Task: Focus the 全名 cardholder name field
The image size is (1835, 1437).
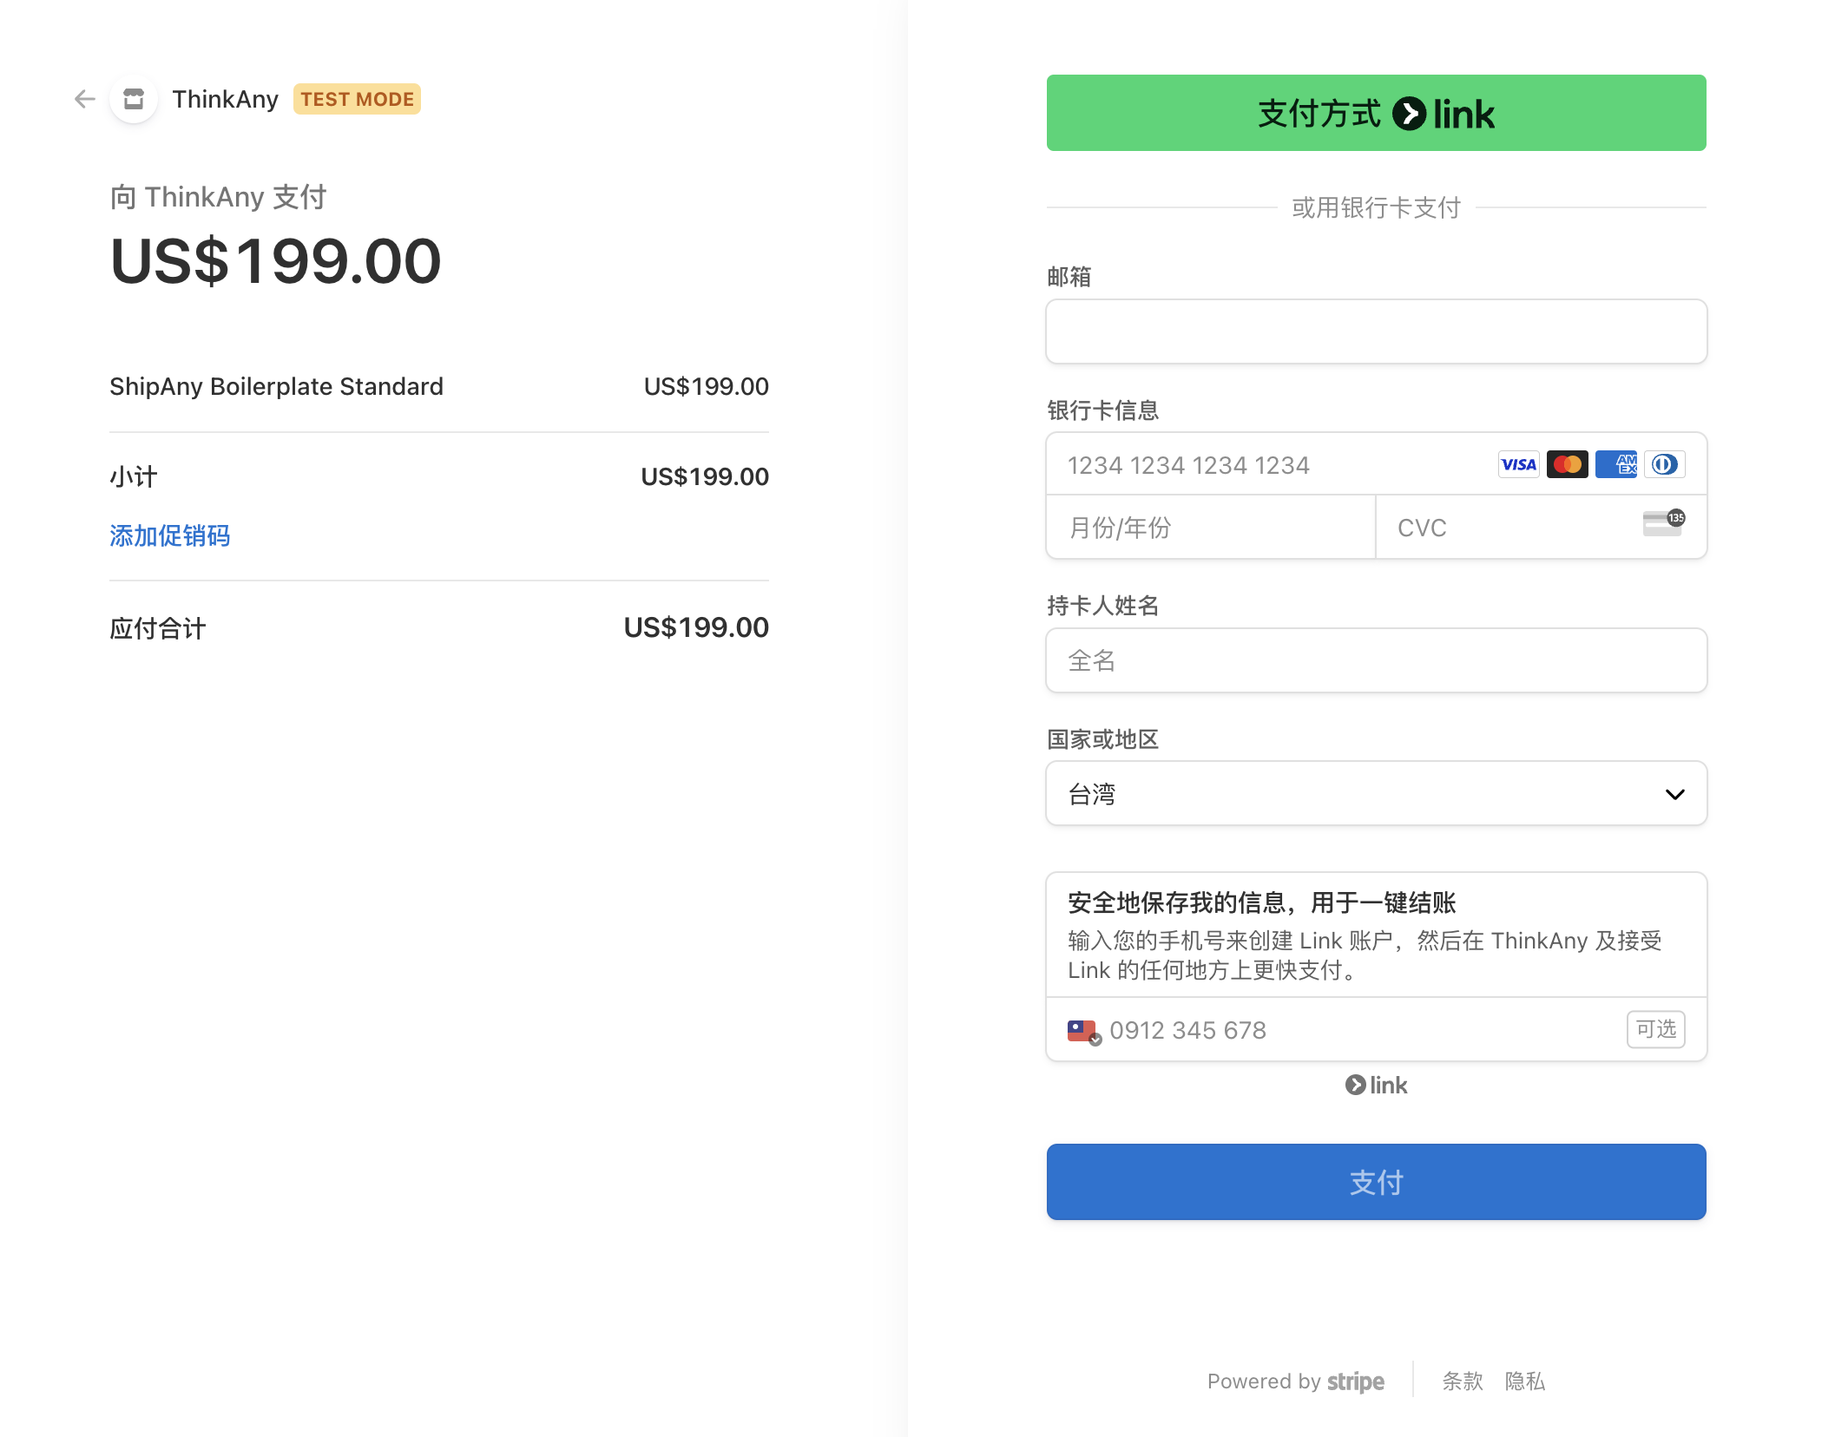Action: tap(1376, 660)
